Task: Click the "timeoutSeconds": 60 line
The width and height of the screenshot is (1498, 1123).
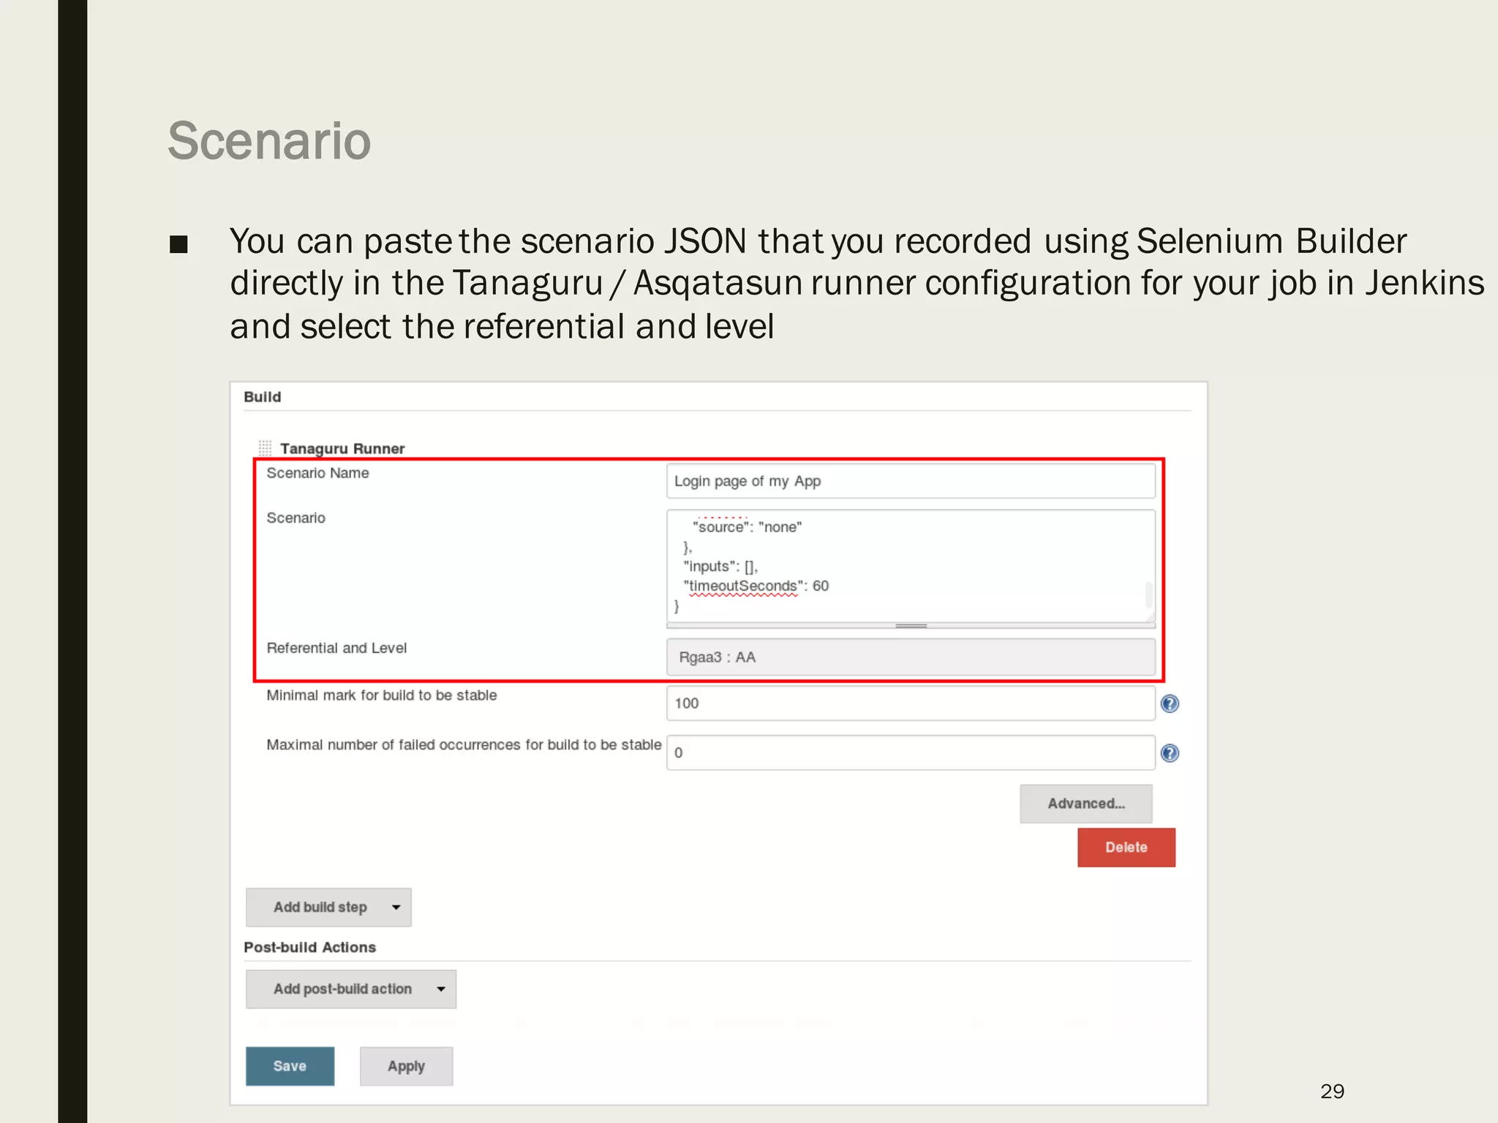Action: point(756,586)
